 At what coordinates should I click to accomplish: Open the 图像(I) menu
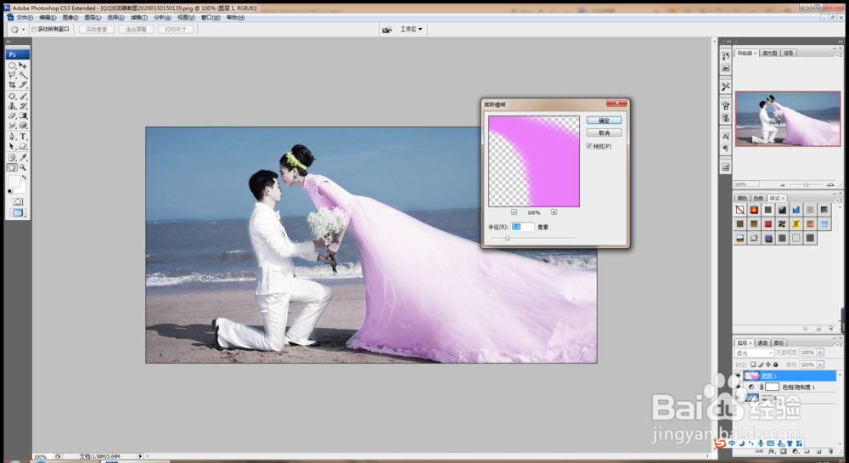click(x=70, y=18)
